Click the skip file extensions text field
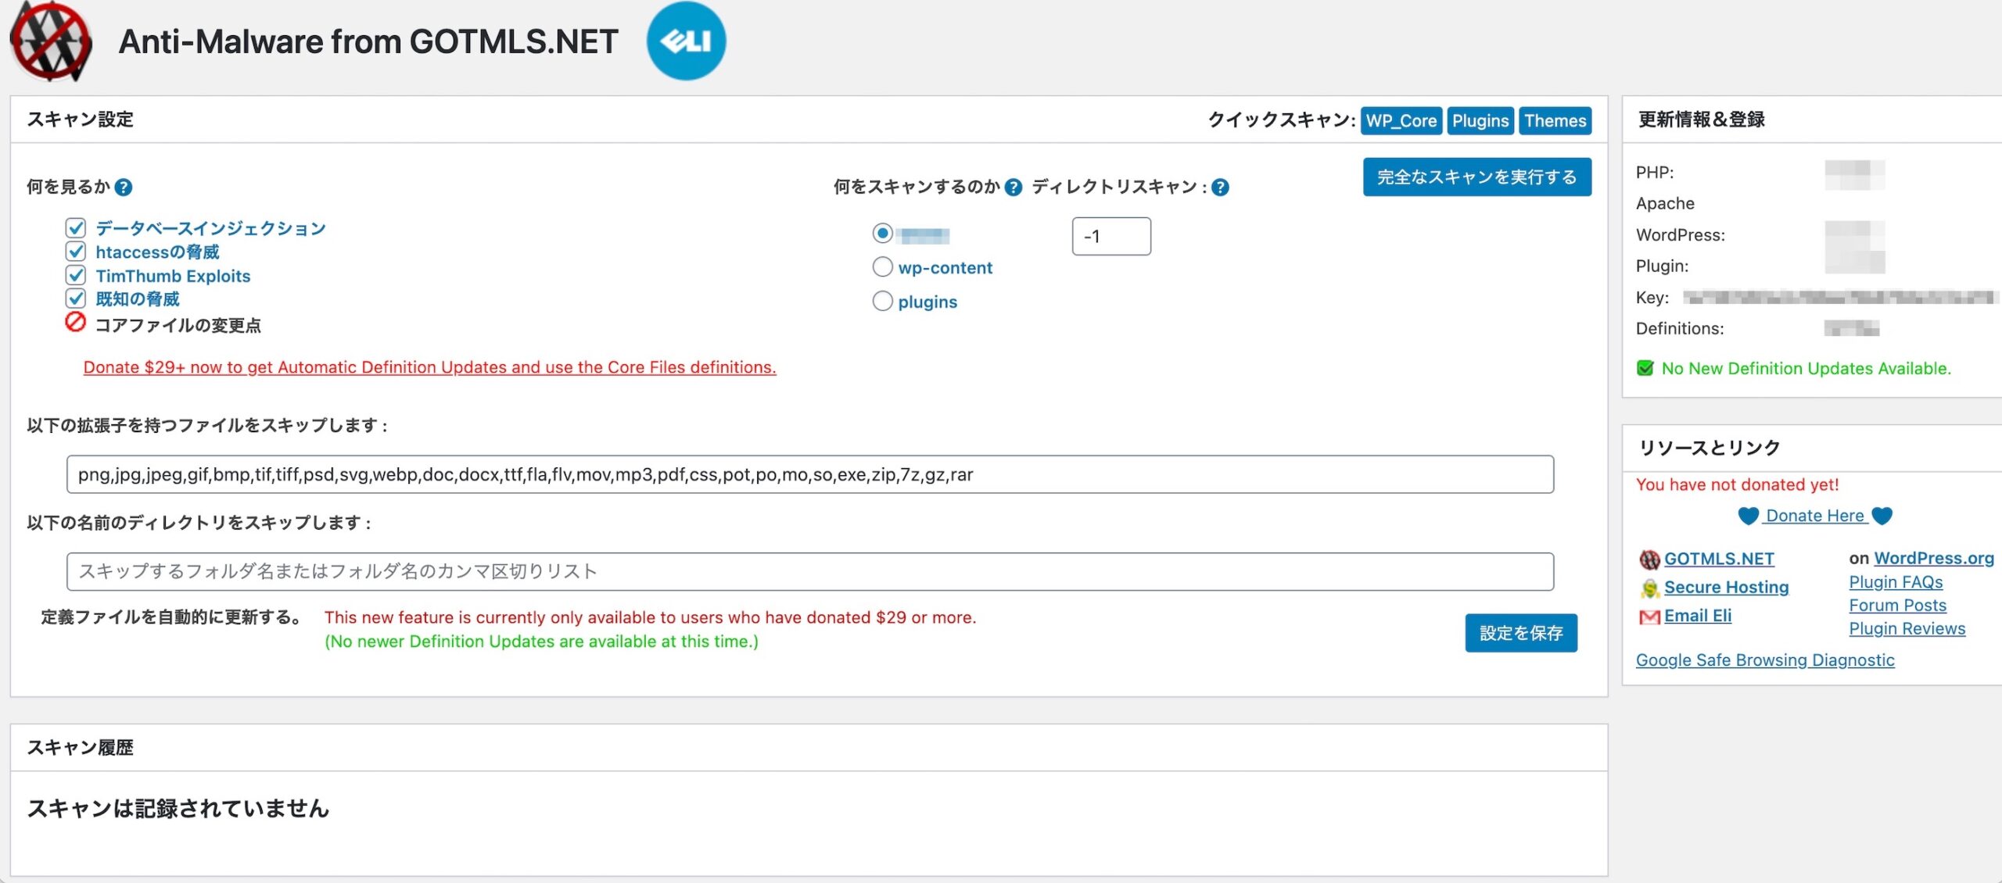2002x883 pixels. [810, 474]
